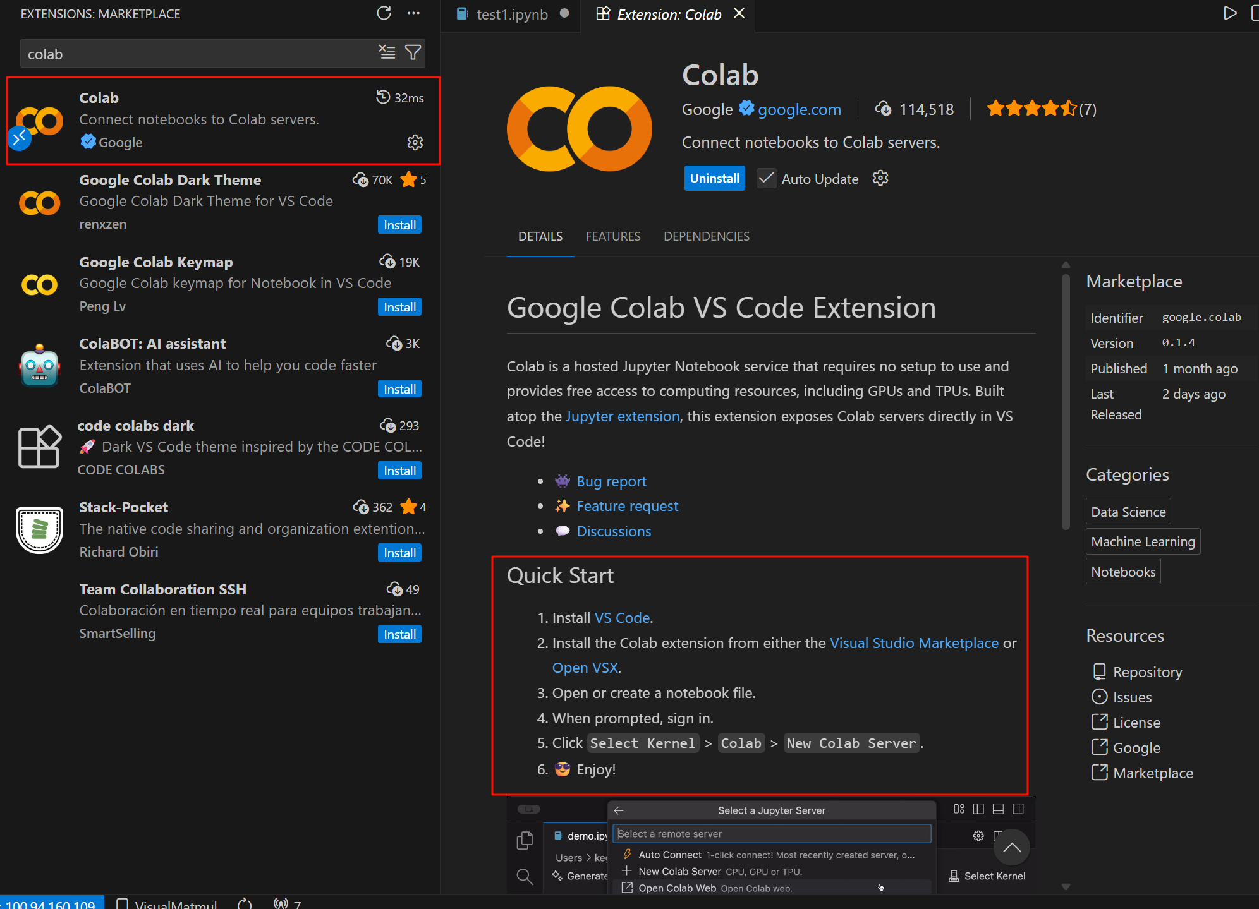Toggle the Auto Update checkbox
The image size is (1259, 909).
[x=767, y=179]
